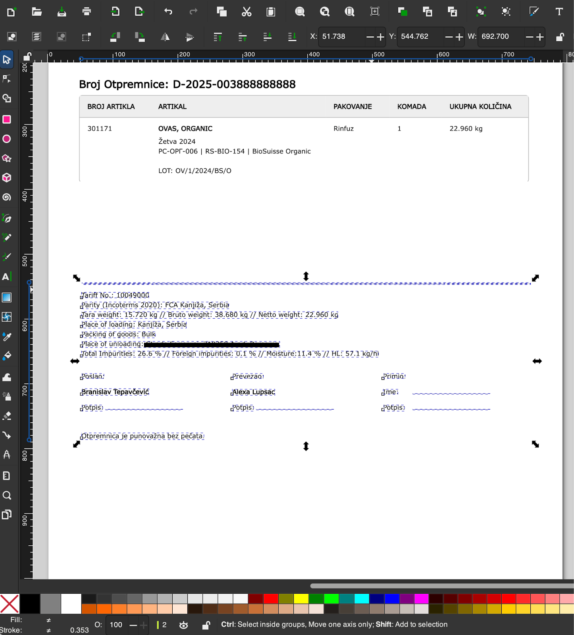This screenshot has height=635, width=574.
Task: Pick the black palette swatch
Action: point(30,604)
